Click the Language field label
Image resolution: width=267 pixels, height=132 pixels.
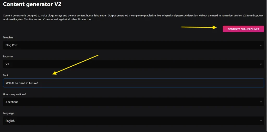[x=9, y=113]
